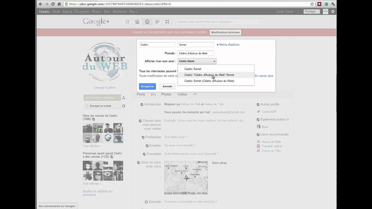Switch to the Vidéos tab

[182, 94]
